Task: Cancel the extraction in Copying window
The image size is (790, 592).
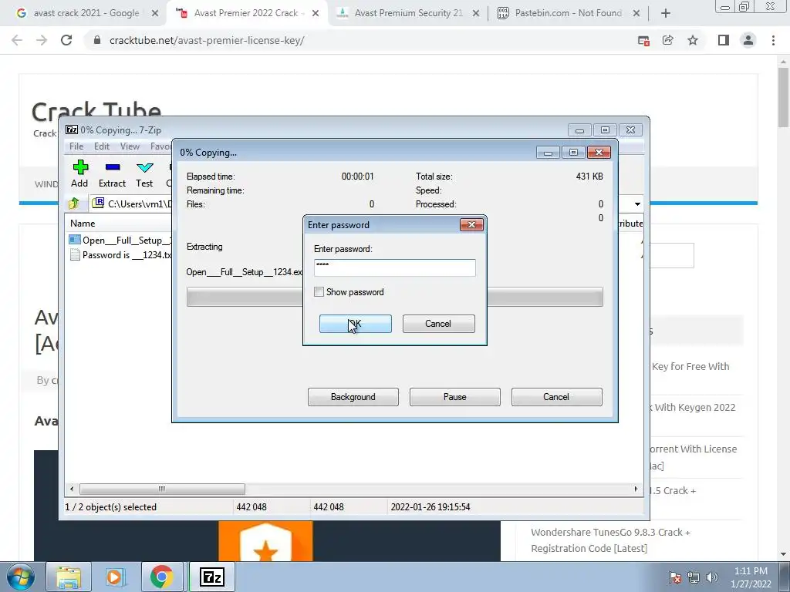Action: click(557, 397)
